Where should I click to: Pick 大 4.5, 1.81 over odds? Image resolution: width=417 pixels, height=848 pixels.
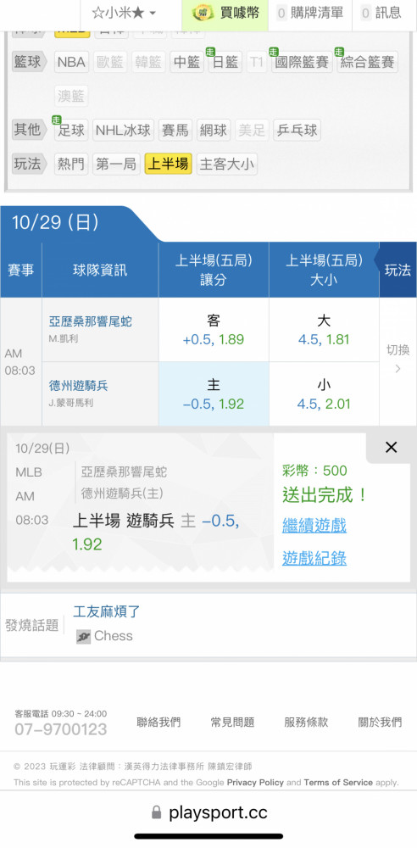click(324, 330)
